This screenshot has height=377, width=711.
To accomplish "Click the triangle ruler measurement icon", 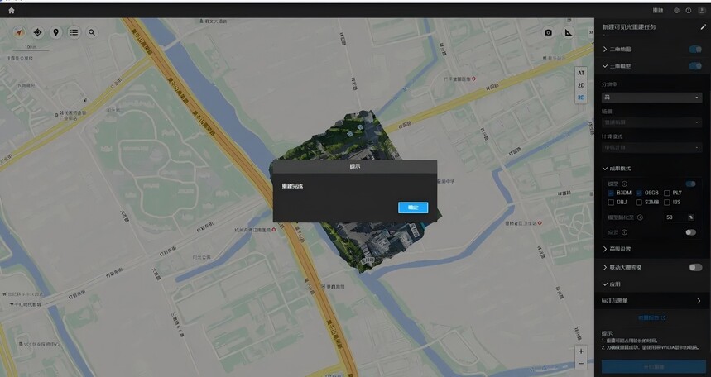I will tap(568, 32).
